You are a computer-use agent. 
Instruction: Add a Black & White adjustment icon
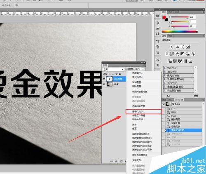183,54
